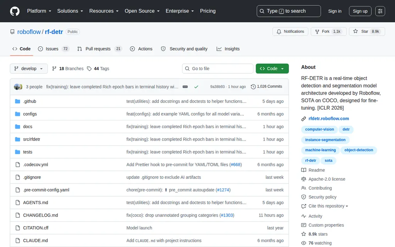Open Security and quality tab
395x247 pixels.
pyautogui.click(x=184, y=49)
